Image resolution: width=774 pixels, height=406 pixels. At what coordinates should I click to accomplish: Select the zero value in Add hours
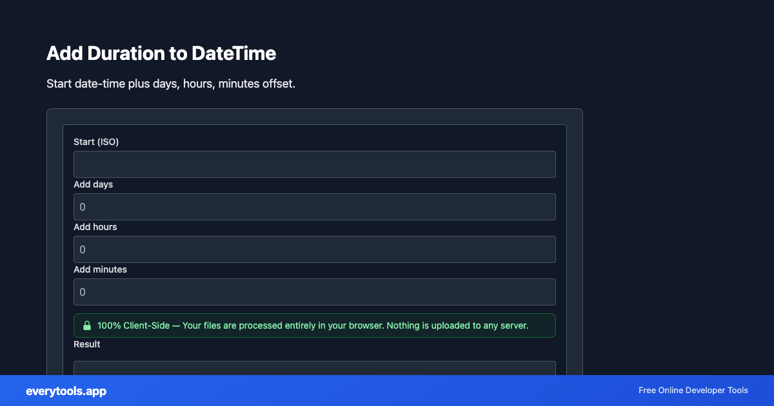point(82,249)
